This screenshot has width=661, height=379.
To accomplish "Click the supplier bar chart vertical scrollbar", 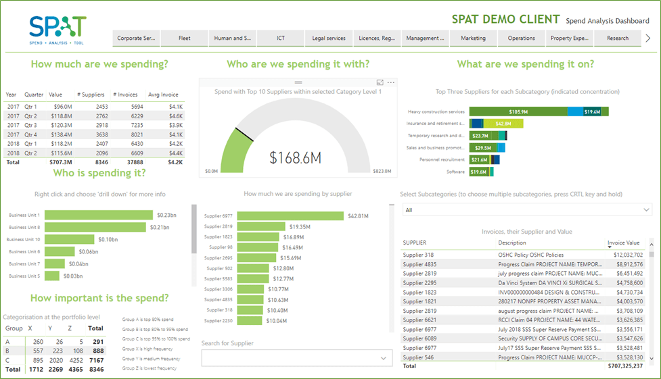I will point(196,230).
